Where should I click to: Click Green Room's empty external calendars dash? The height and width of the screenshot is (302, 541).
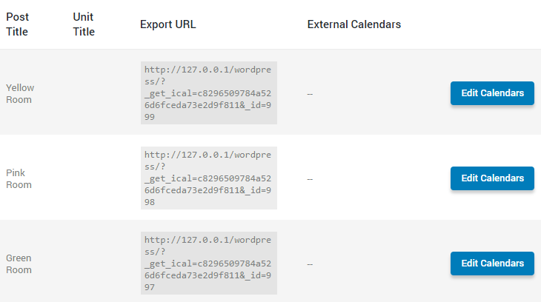(310, 264)
